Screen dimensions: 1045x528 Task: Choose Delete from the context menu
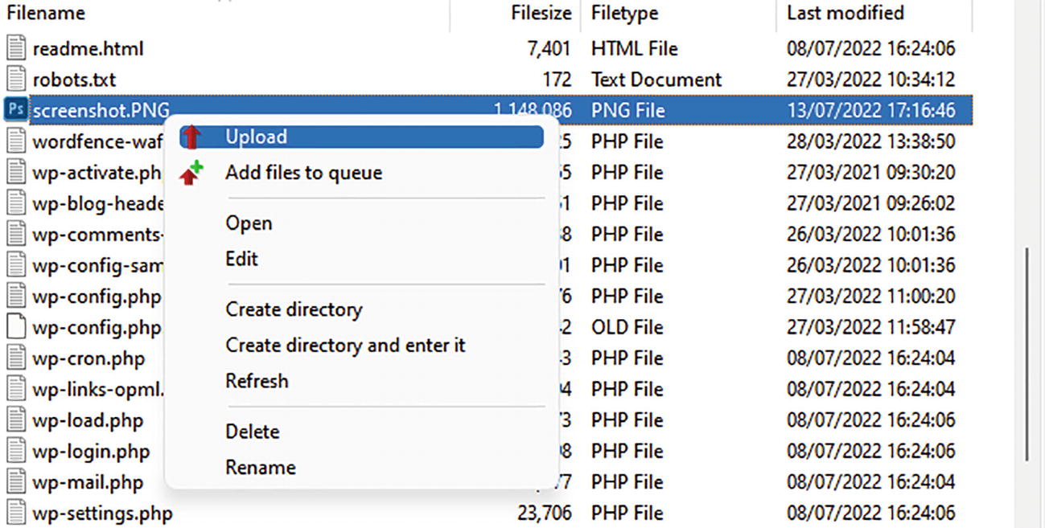tap(252, 432)
